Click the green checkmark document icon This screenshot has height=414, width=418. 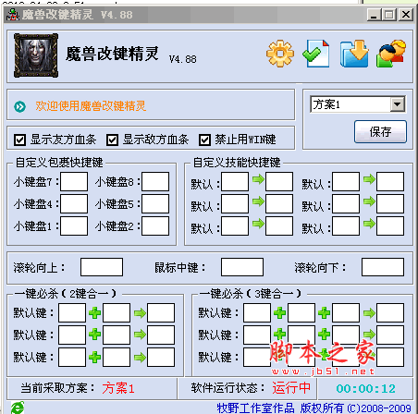pyautogui.click(x=316, y=54)
